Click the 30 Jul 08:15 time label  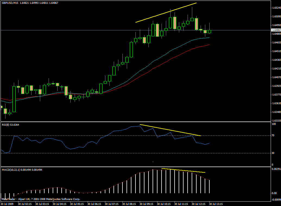click(x=129, y=204)
